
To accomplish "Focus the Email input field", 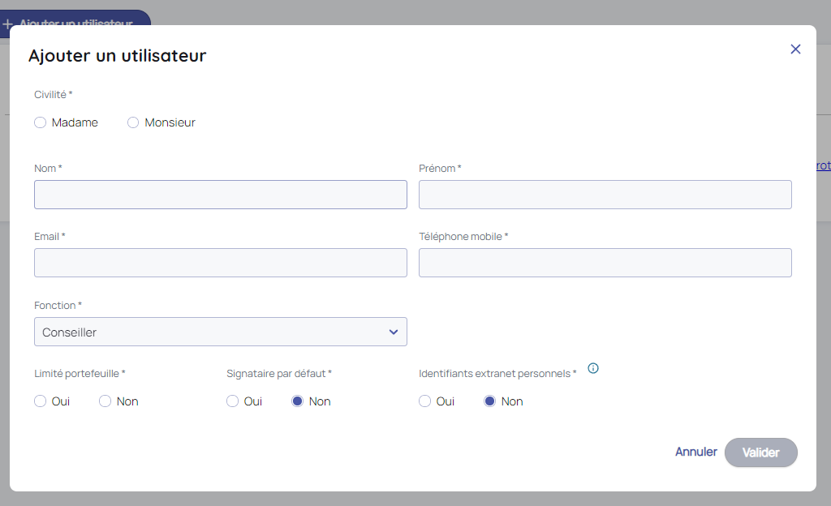I will coord(220,263).
